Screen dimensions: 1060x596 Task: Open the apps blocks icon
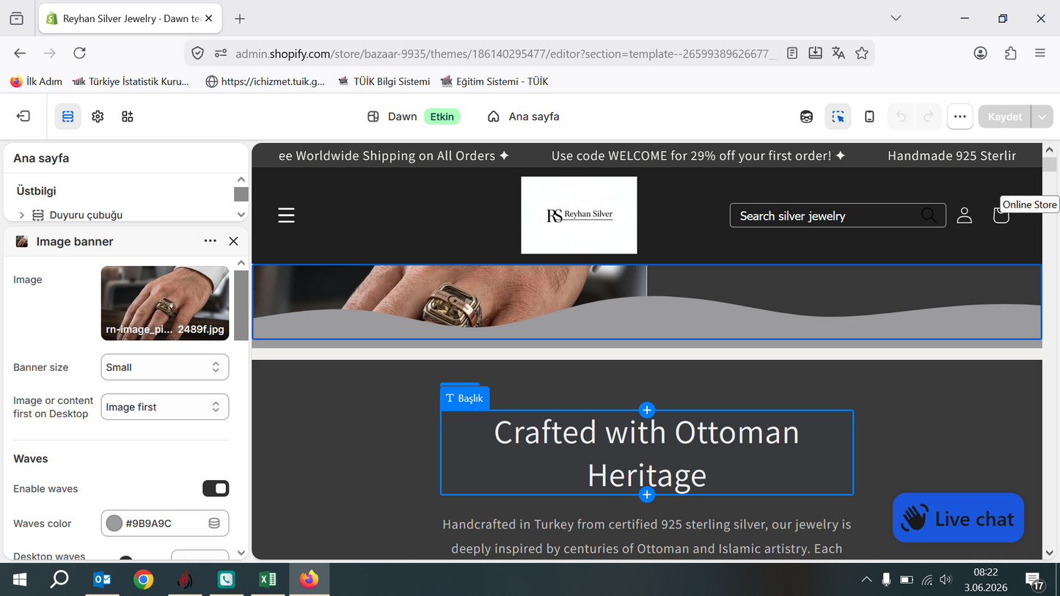tap(128, 117)
